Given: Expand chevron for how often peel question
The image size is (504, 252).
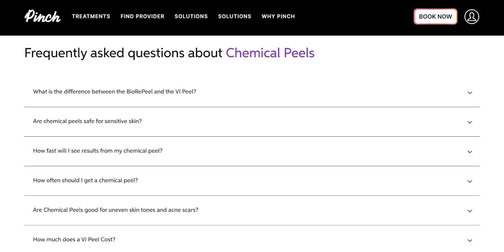Looking at the screenshot, I should click(470, 181).
